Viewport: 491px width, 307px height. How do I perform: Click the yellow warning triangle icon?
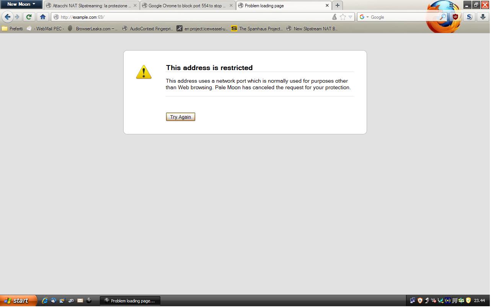[x=144, y=72]
